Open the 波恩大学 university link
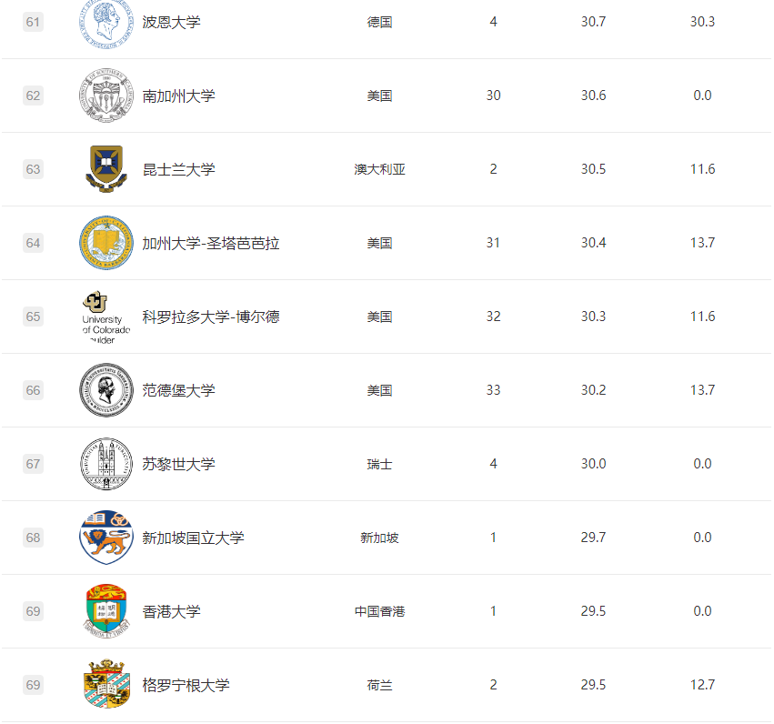Screen dimensions: 774x724 click(171, 22)
